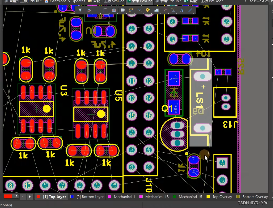Start Interactive Routing tool
273x208 pixels.
(x=131, y=10)
